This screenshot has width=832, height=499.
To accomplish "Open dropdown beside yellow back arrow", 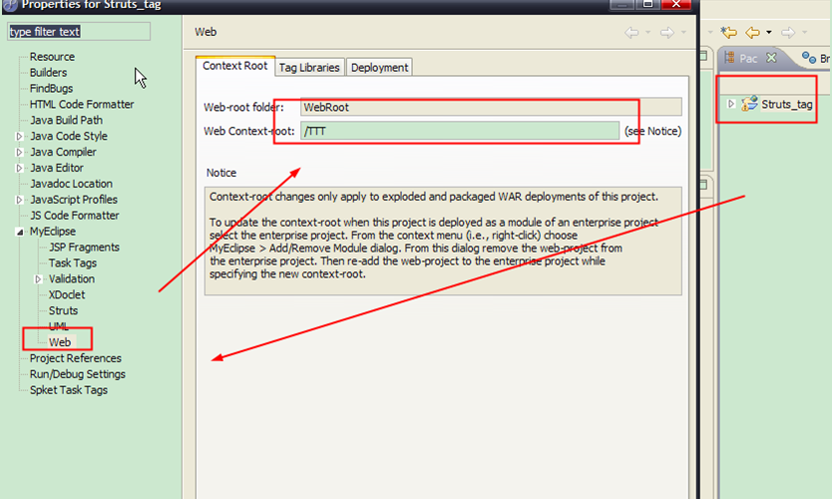I will (x=769, y=32).
